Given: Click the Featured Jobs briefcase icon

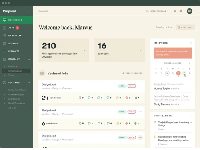Looking at the screenshot, I should [x=42, y=73].
